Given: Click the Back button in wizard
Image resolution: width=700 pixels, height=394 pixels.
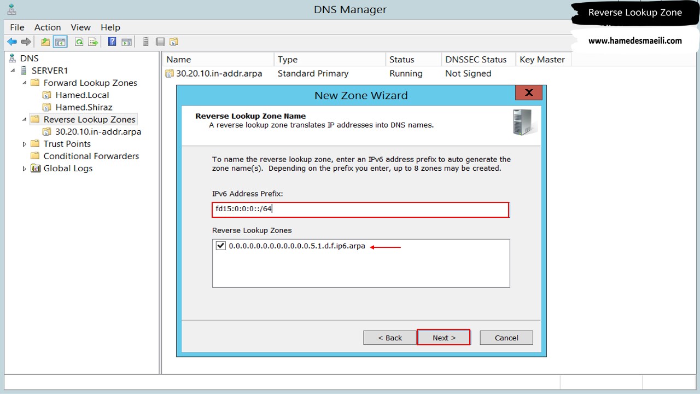Looking at the screenshot, I should coord(390,338).
